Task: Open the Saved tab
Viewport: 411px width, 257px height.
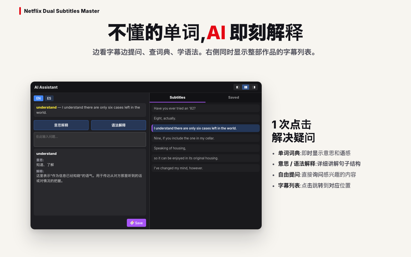Action: 233,97
